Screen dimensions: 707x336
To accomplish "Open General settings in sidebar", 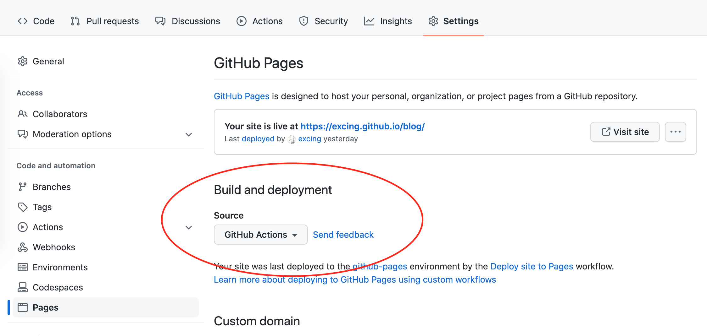I will tap(106, 61).
